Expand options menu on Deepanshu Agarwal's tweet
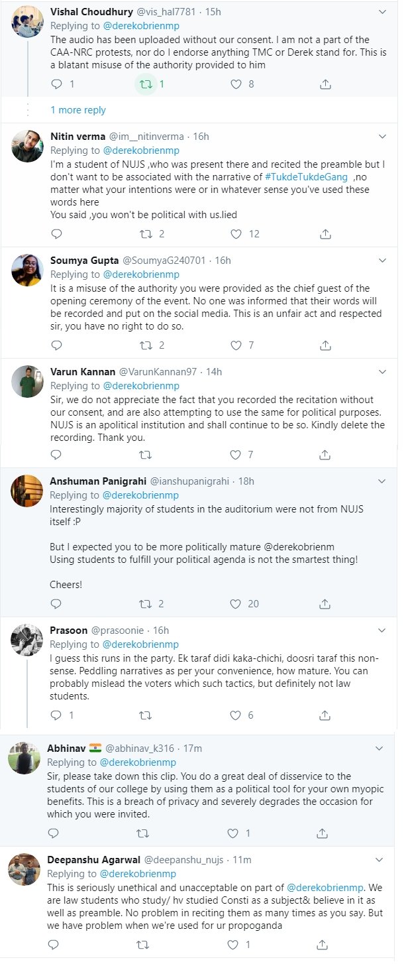Screen dimensions: 408x964 click(x=380, y=859)
